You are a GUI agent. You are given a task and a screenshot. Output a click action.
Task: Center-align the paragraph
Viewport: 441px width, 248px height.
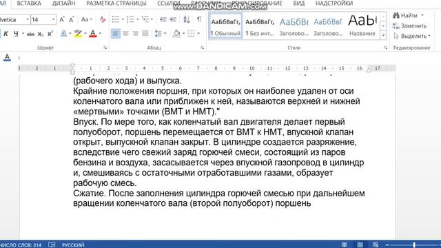pyautogui.click(x=125, y=34)
